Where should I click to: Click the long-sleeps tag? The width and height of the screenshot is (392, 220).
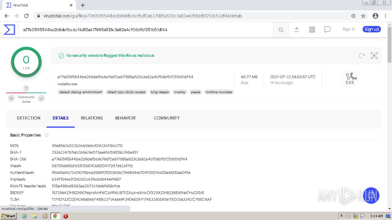160,92
